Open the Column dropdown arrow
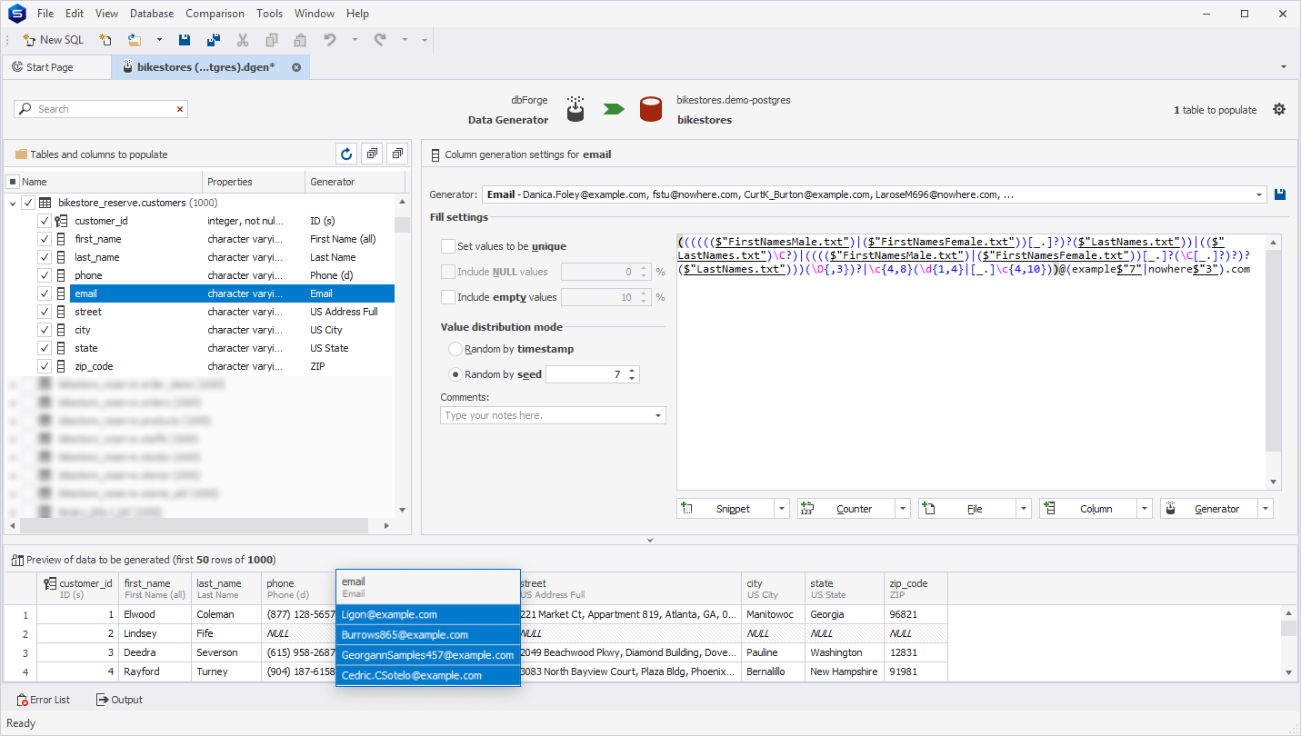 coord(1145,509)
